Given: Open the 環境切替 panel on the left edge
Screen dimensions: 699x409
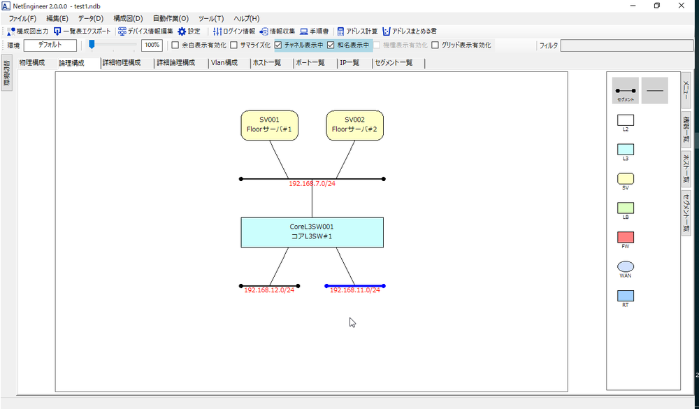Looking at the screenshot, I should click(x=6, y=73).
